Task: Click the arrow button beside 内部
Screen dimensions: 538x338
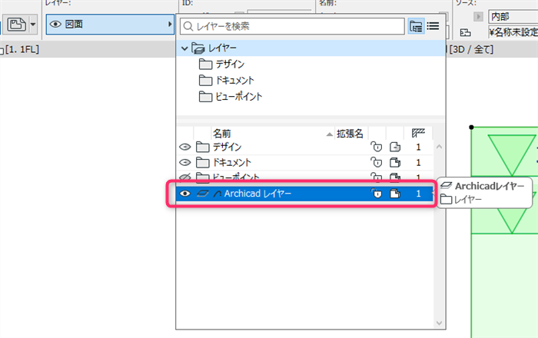Action: coord(478,16)
